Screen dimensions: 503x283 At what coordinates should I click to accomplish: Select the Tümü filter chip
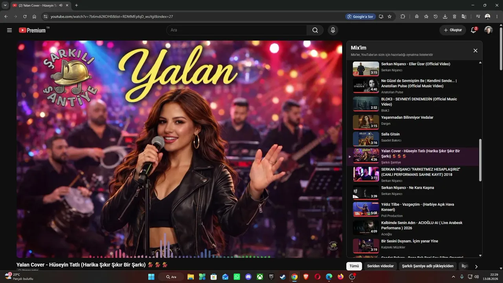click(x=354, y=266)
